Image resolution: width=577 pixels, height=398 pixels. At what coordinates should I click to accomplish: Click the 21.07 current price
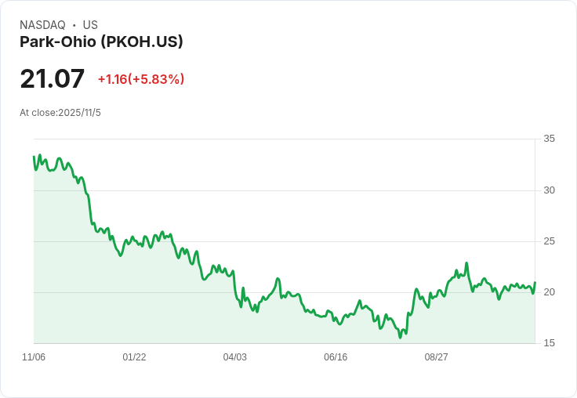(x=52, y=79)
